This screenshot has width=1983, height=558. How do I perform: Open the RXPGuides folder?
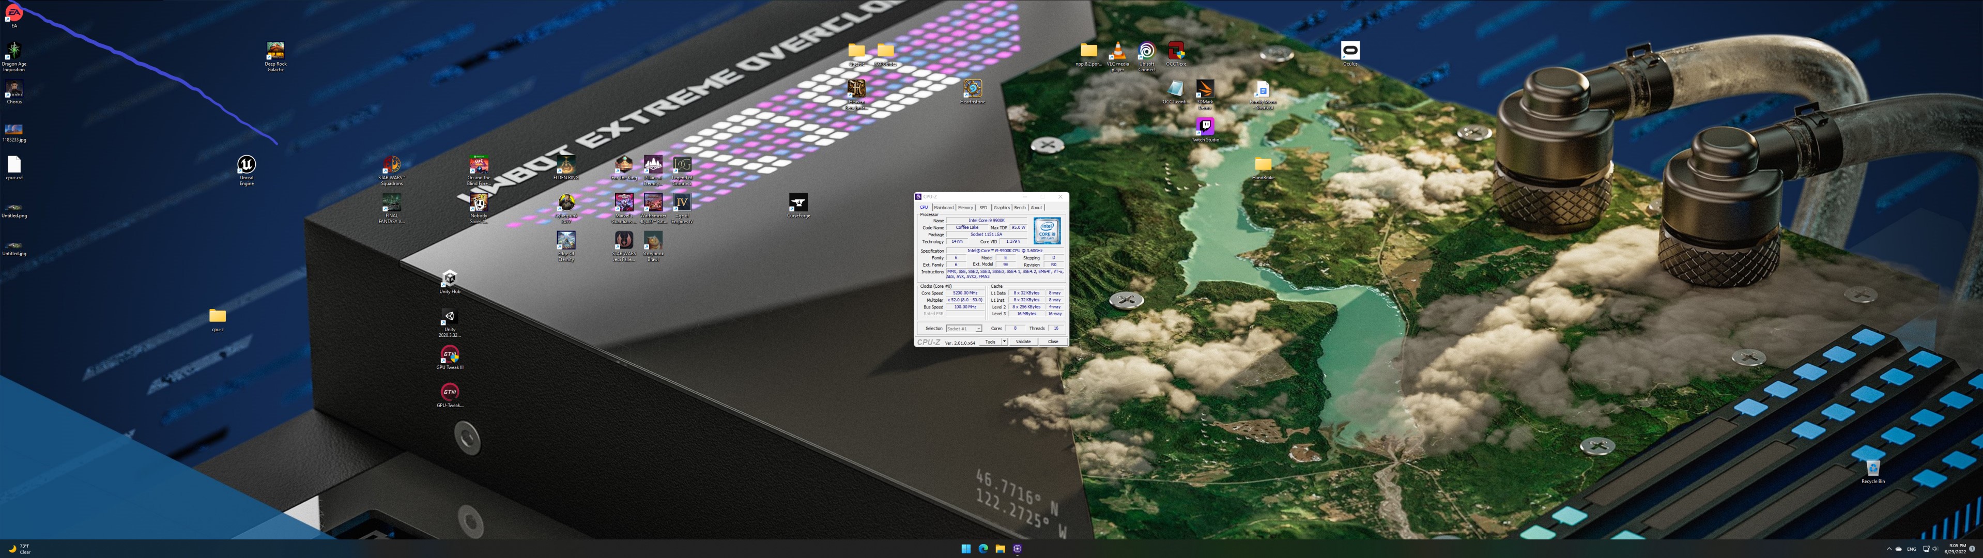point(885,54)
